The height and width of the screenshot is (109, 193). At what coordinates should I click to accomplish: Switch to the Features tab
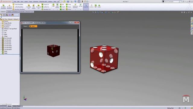click(3, 12)
